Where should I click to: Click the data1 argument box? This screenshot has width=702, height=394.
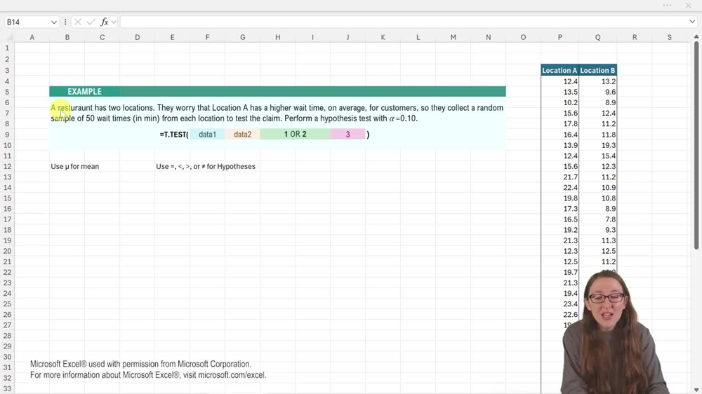pos(207,134)
